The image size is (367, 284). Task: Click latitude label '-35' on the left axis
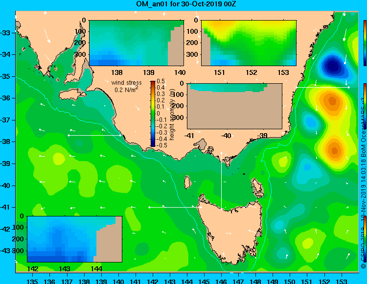(5, 76)
